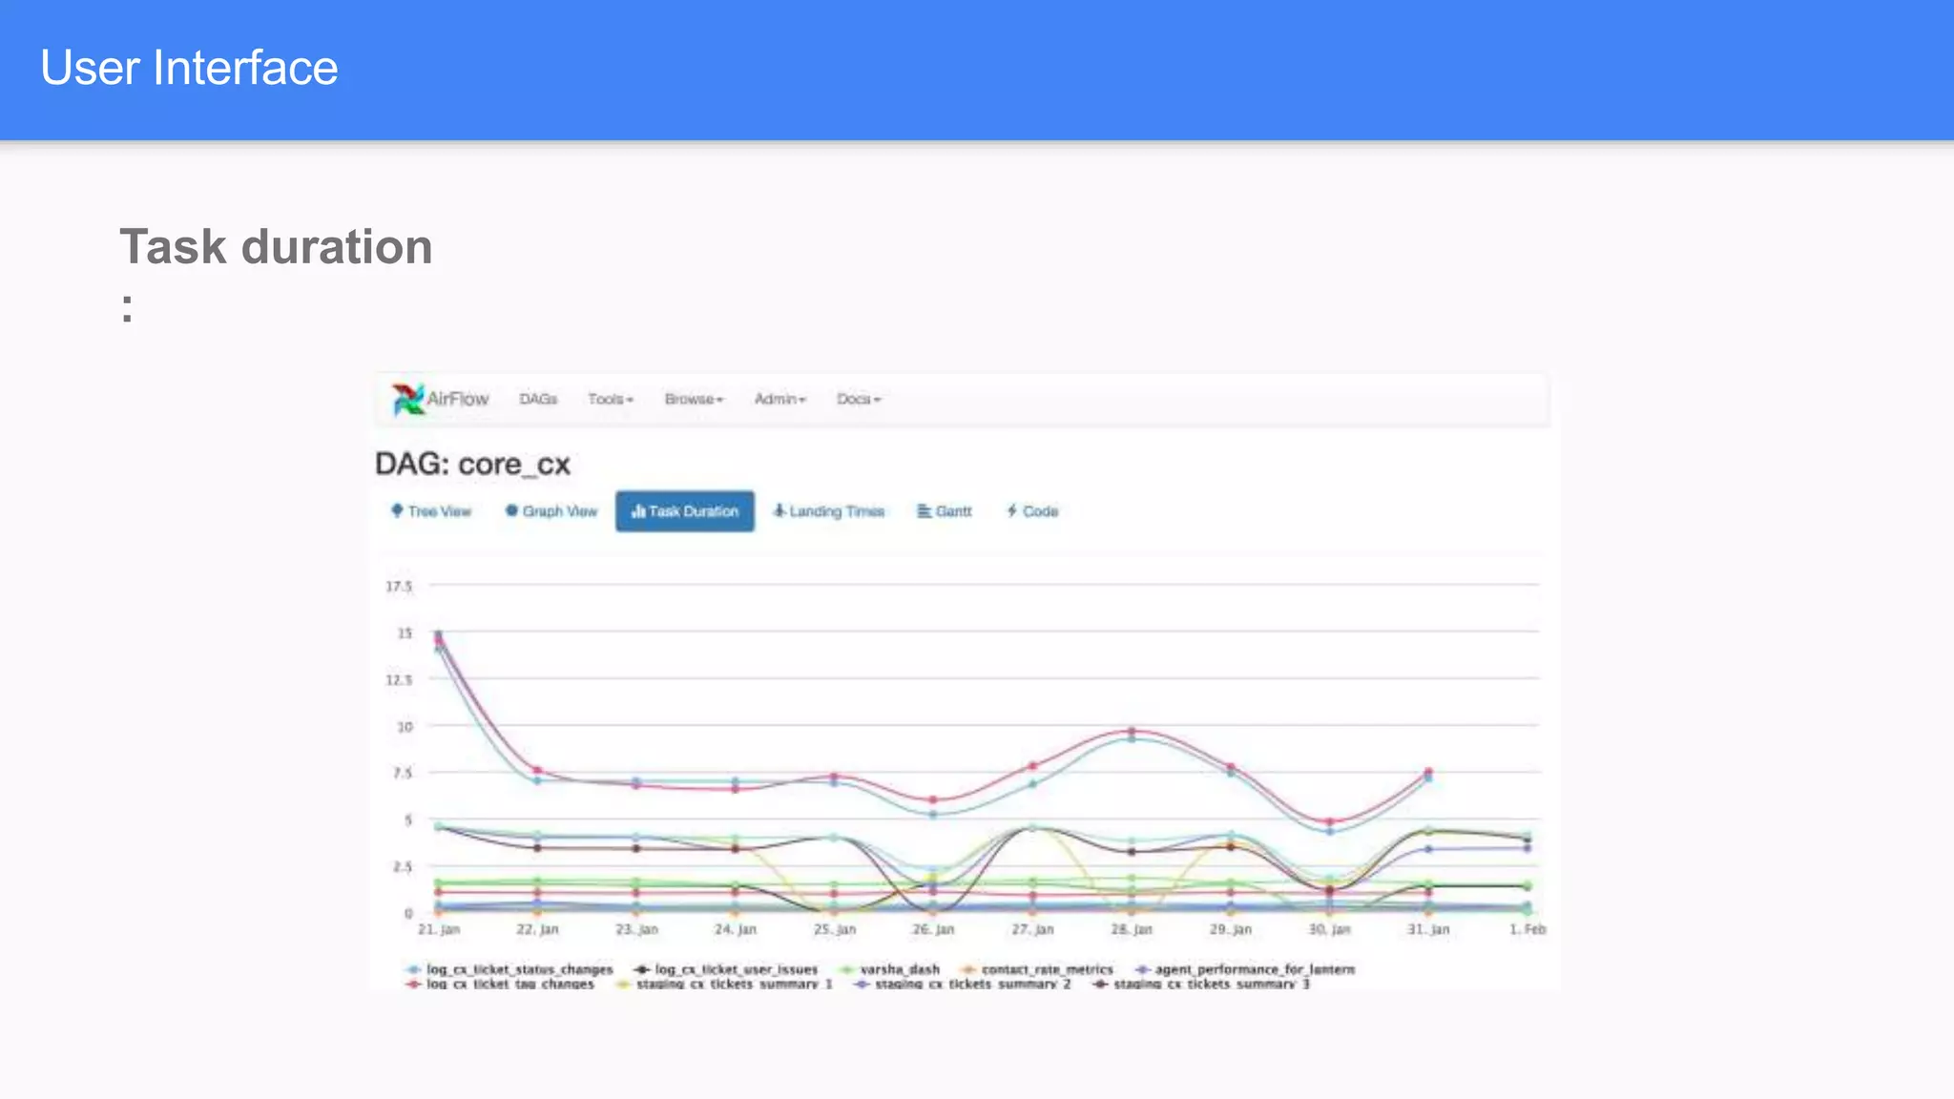Image resolution: width=1954 pixels, height=1099 pixels.
Task: Toggle log_cx_ticket_status_changes legend series
Action: tap(519, 969)
